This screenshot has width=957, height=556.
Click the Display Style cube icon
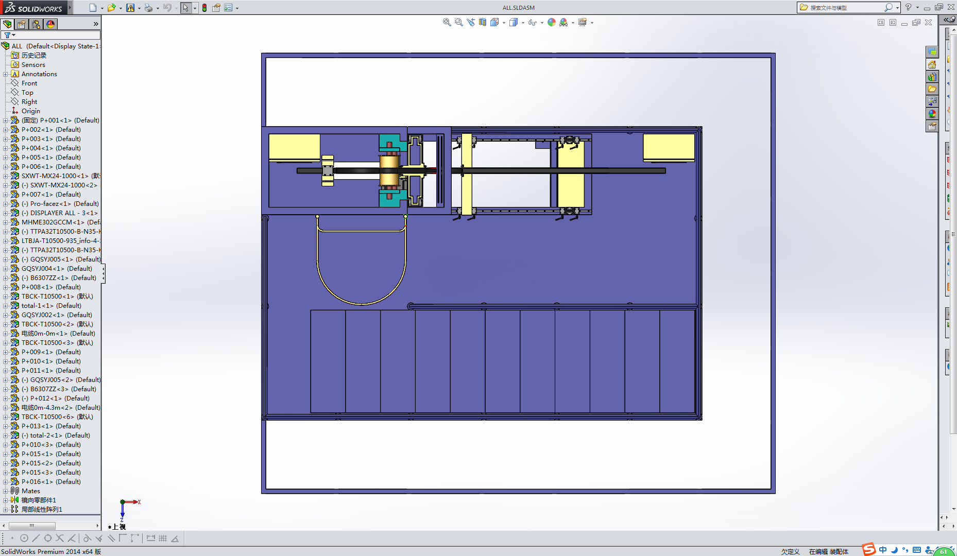[514, 22]
